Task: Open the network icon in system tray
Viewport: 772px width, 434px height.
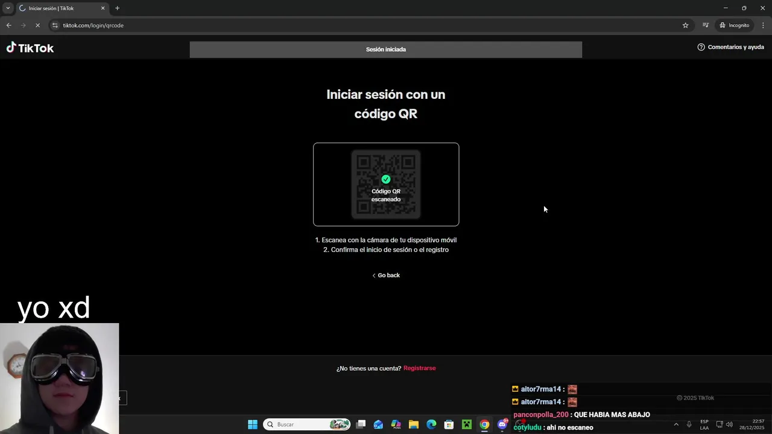Action: coord(720,424)
